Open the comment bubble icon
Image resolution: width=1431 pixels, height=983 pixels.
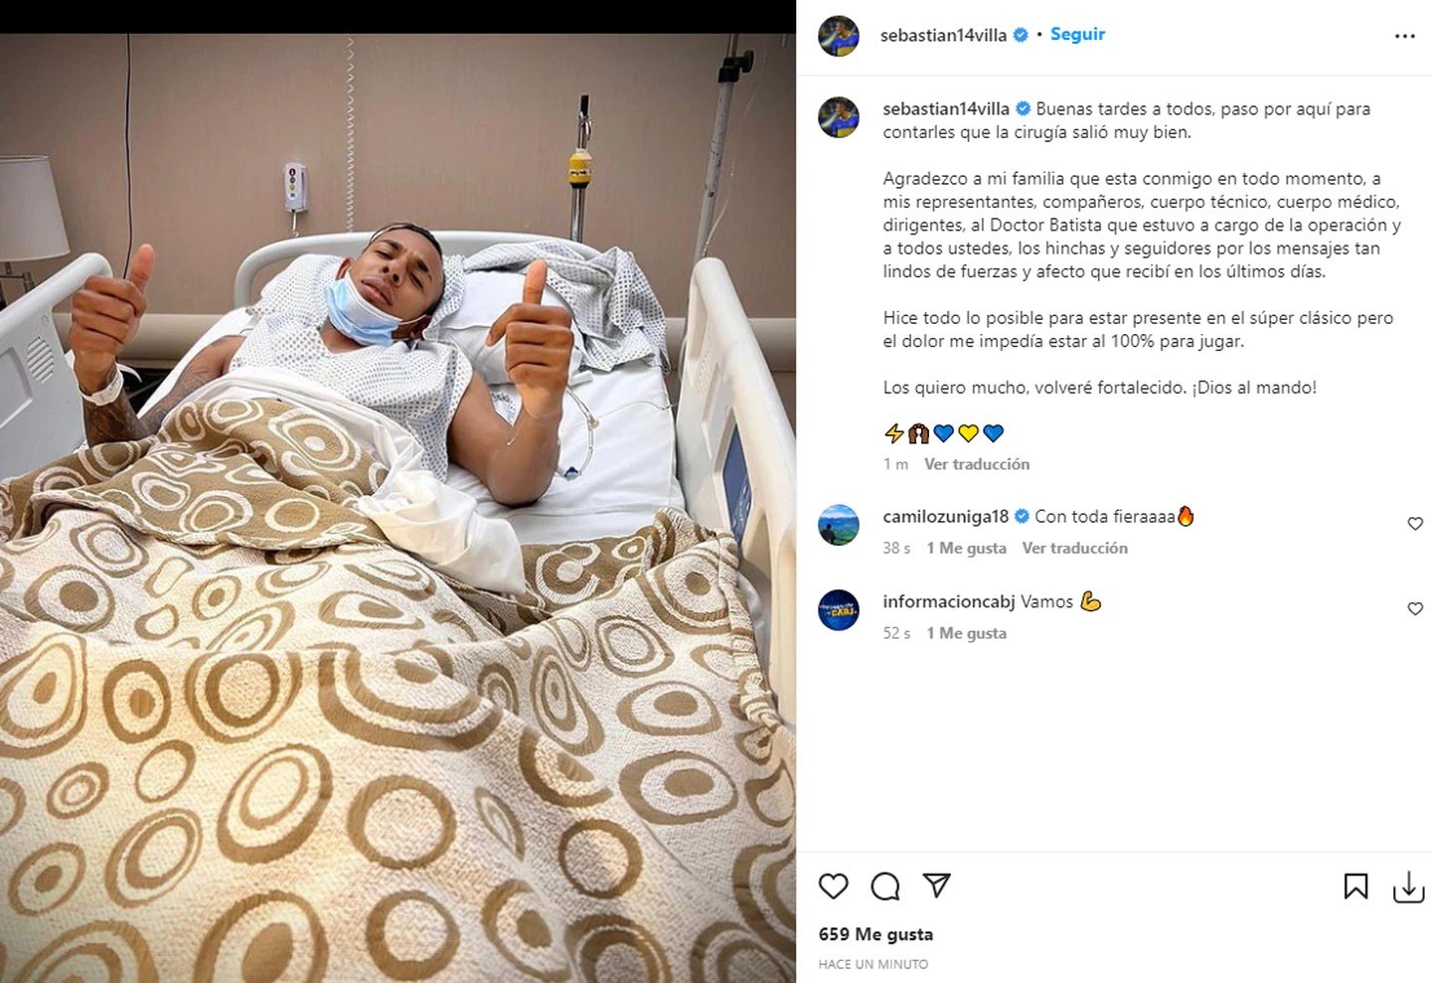(x=884, y=886)
